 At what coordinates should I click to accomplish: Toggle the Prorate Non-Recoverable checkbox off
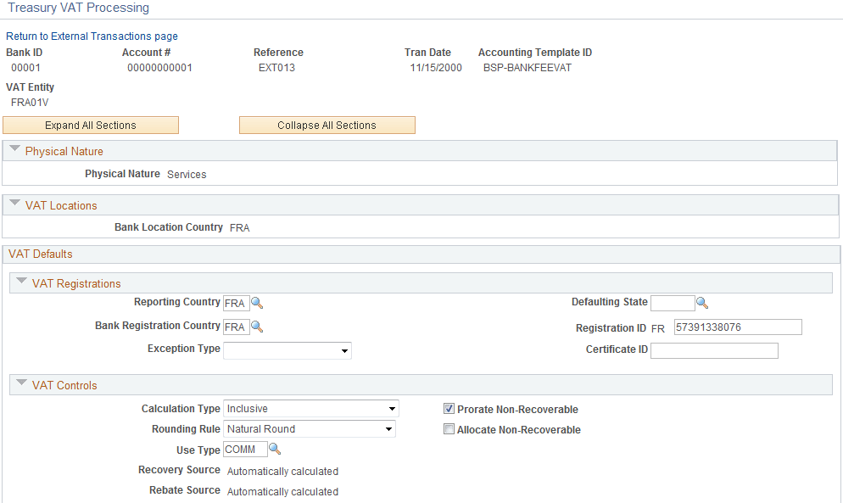449,409
